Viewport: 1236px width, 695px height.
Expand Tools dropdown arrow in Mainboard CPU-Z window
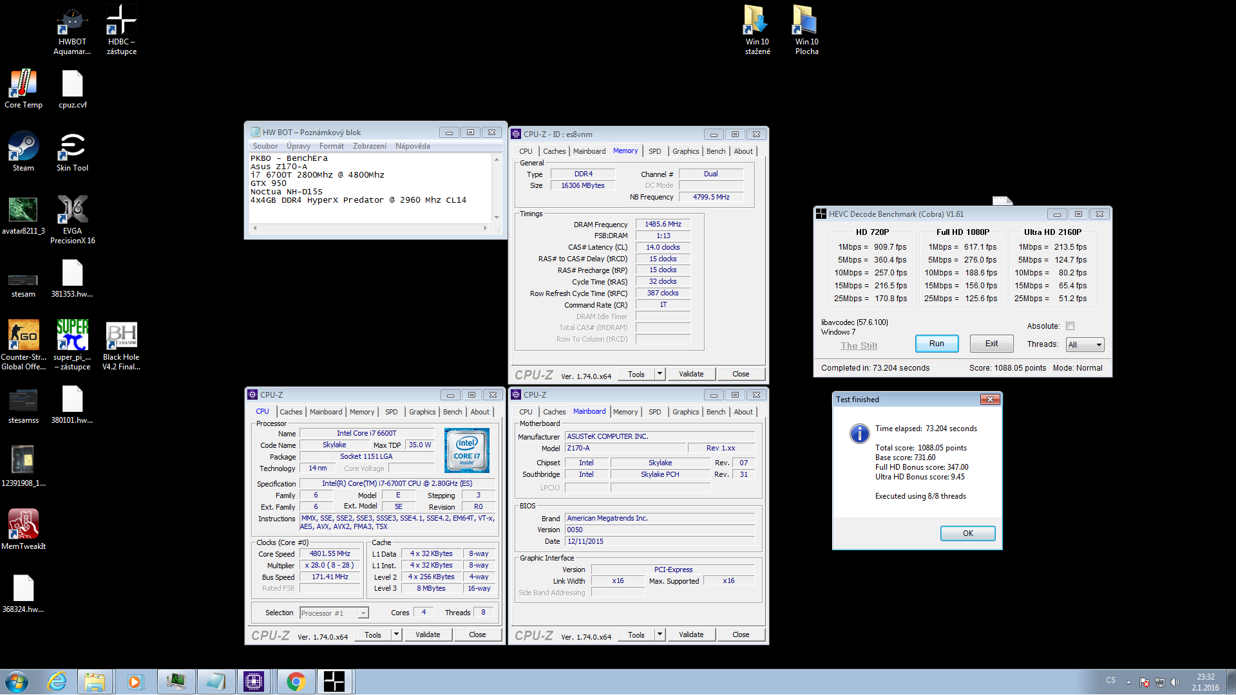(x=660, y=635)
